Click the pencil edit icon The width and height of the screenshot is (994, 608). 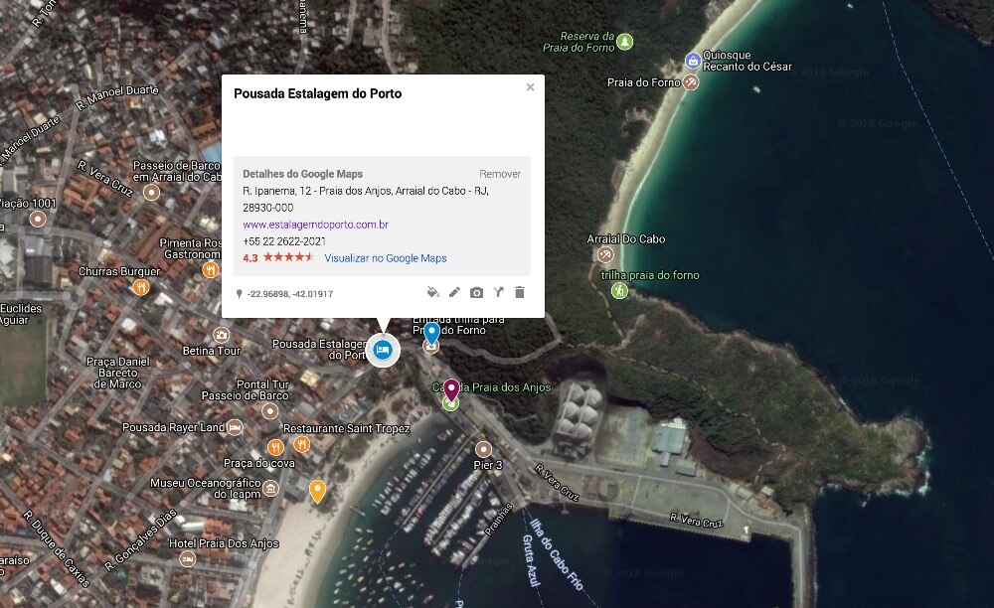pyautogui.click(x=454, y=292)
